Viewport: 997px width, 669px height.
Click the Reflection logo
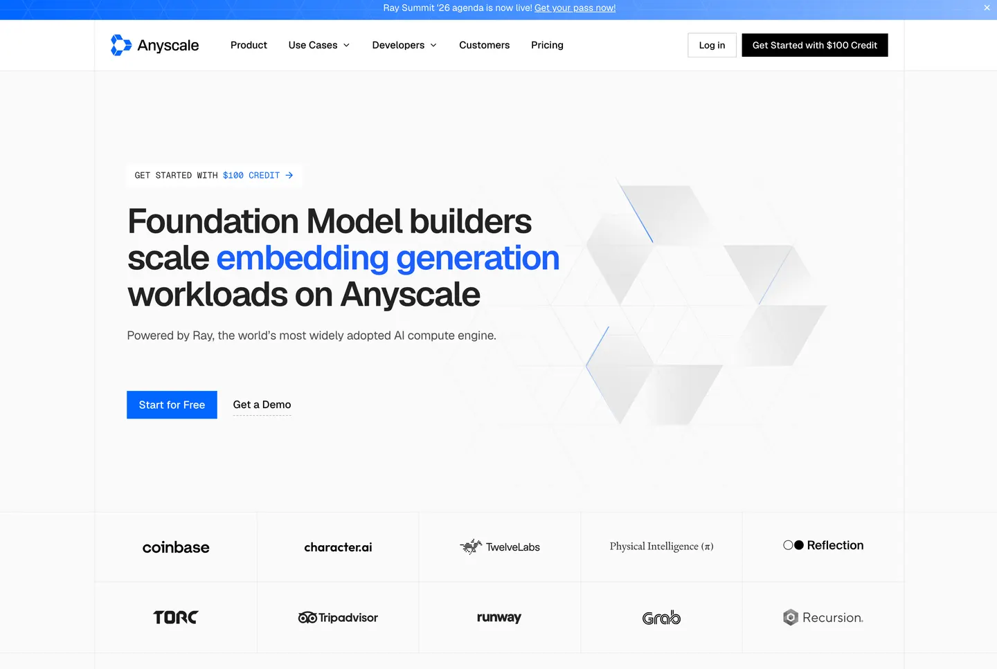[x=823, y=545]
